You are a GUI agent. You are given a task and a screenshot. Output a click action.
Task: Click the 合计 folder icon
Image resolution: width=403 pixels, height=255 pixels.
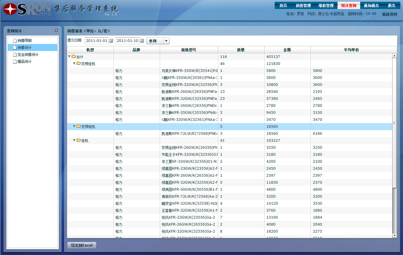click(74, 56)
